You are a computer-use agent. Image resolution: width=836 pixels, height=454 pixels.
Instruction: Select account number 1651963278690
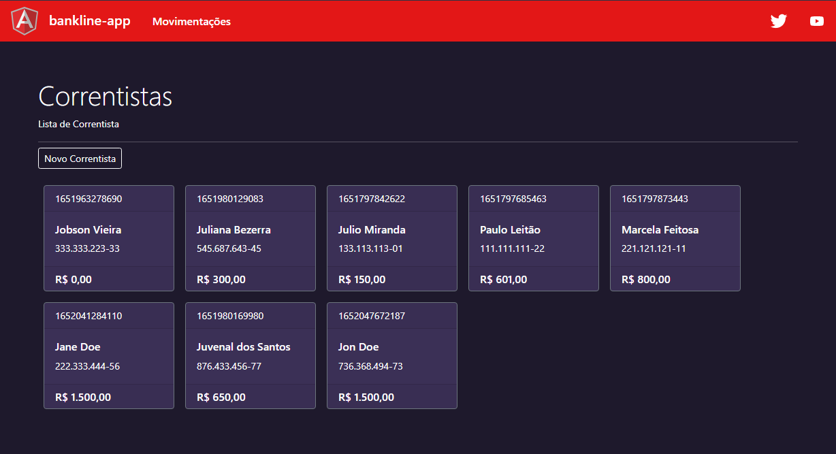89,199
